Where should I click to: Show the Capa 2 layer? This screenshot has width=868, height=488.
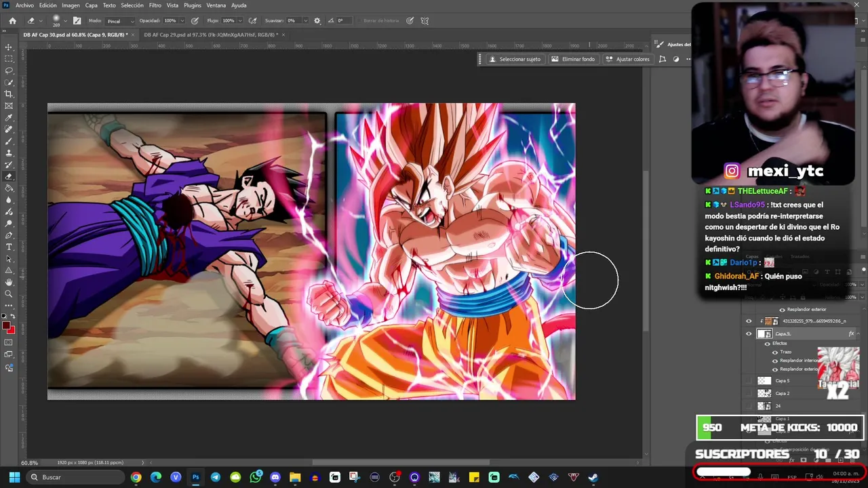click(749, 393)
